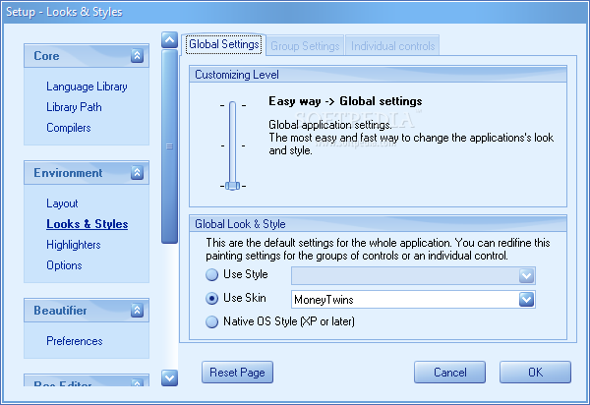Click 'Easy way -> Global settings' heading
The width and height of the screenshot is (590, 405).
click(345, 101)
